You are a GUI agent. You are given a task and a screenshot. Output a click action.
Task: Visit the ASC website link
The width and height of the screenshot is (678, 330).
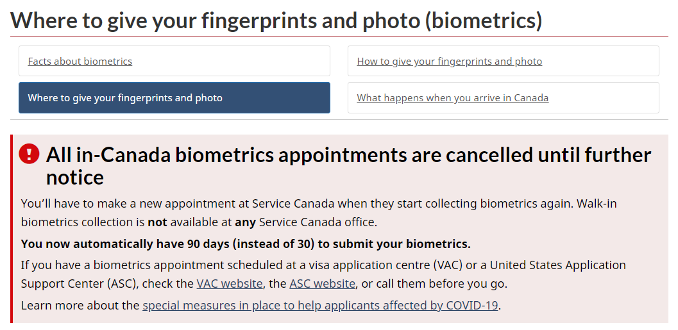pyautogui.click(x=322, y=283)
